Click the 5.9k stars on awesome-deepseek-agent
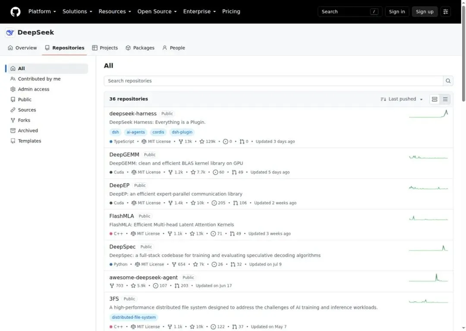The image size is (466, 331). pos(138,286)
